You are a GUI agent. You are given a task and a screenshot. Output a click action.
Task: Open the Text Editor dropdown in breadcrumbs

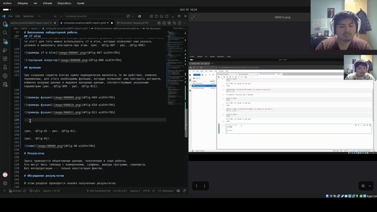[179, 28]
